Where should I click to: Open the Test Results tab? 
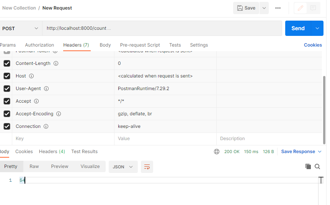pos(84,152)
